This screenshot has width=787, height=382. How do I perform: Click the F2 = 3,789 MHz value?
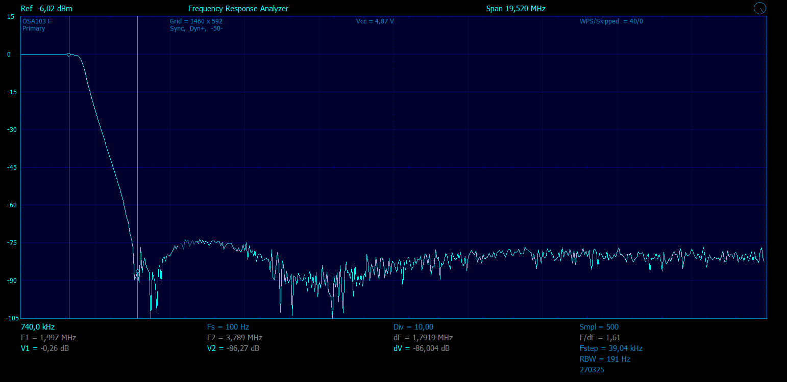click(x=235, y=338)
